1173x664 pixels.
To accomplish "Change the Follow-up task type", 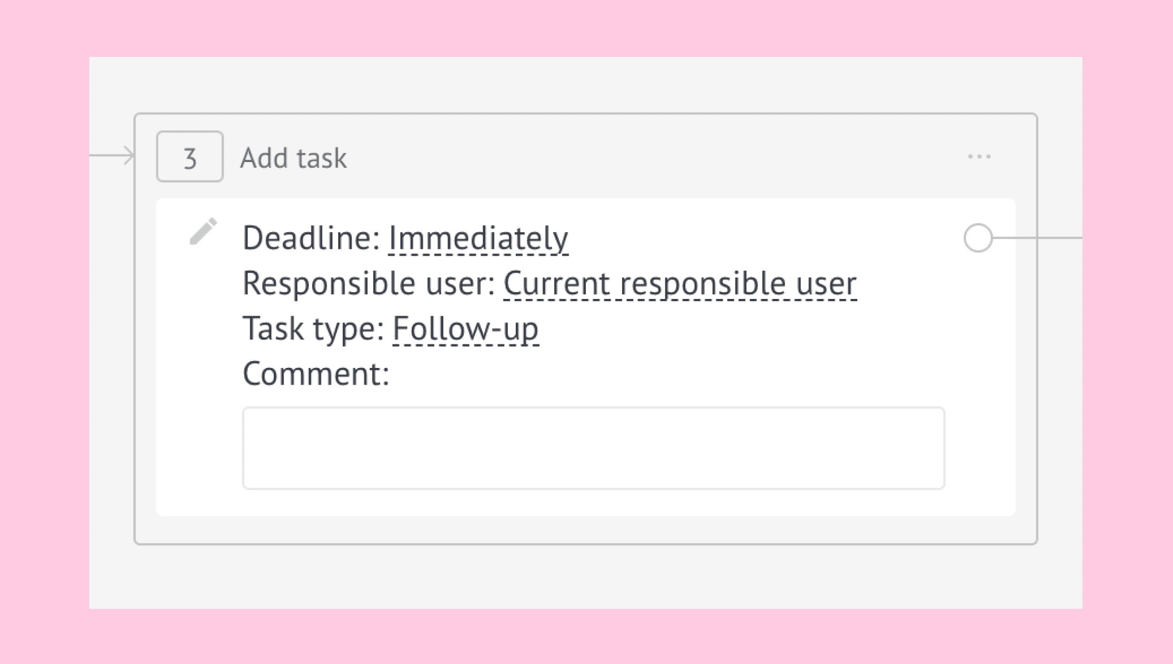I will (x=466, y=329).
